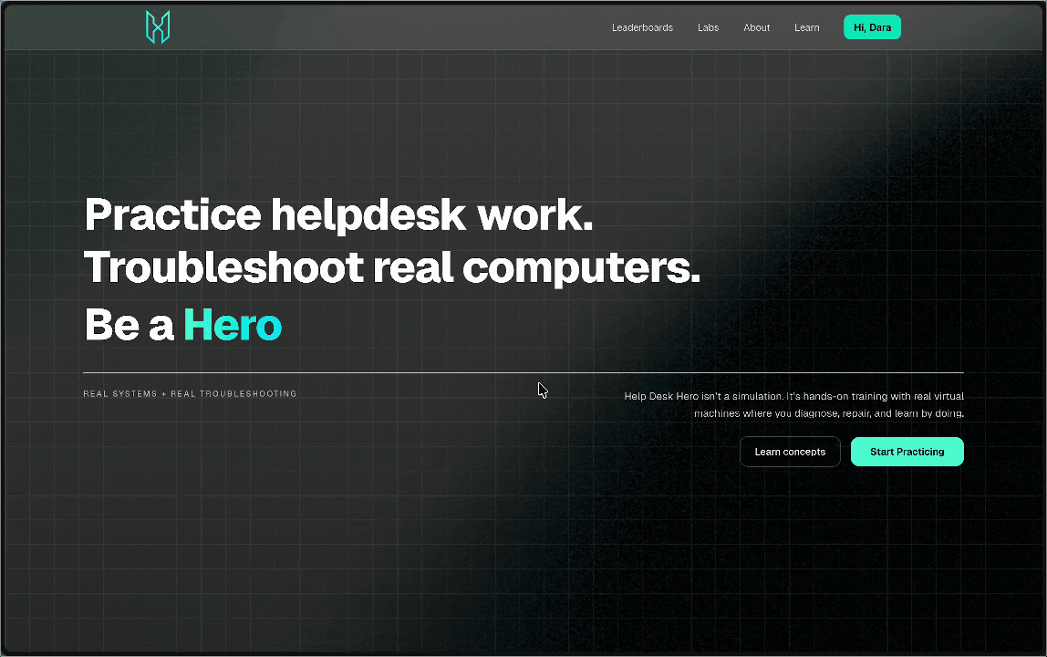Screen dimensions: 1047x657
Task: Go to the About page
Action: point(757,27)
